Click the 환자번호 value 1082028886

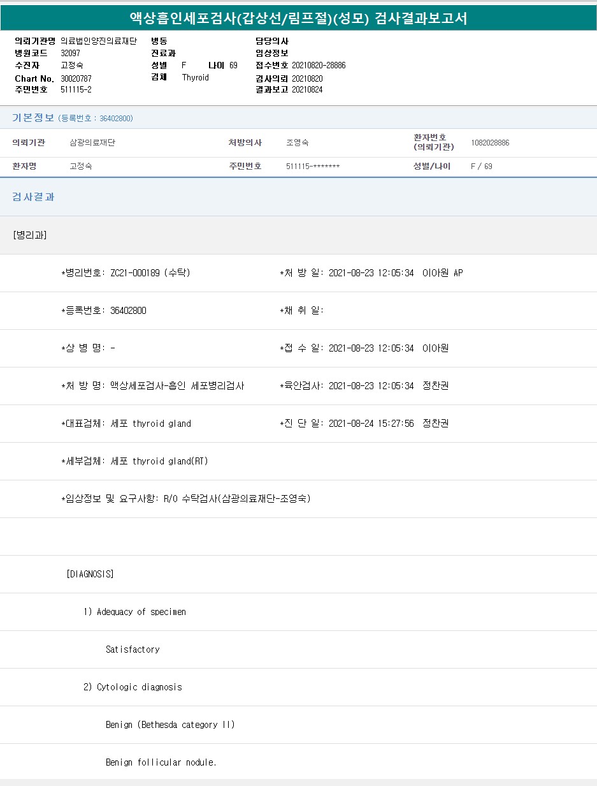click(490, 143)
